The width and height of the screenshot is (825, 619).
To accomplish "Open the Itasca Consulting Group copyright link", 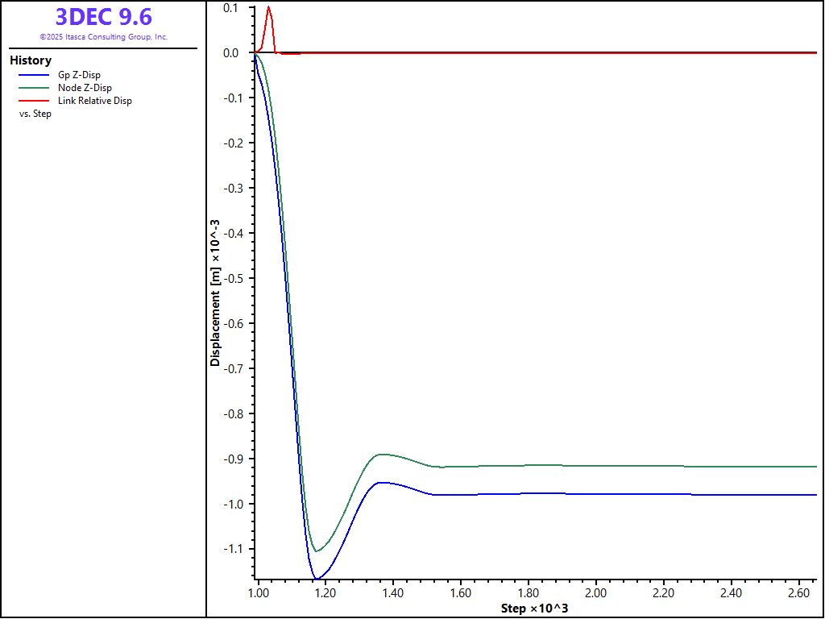I will pos(103,37).
